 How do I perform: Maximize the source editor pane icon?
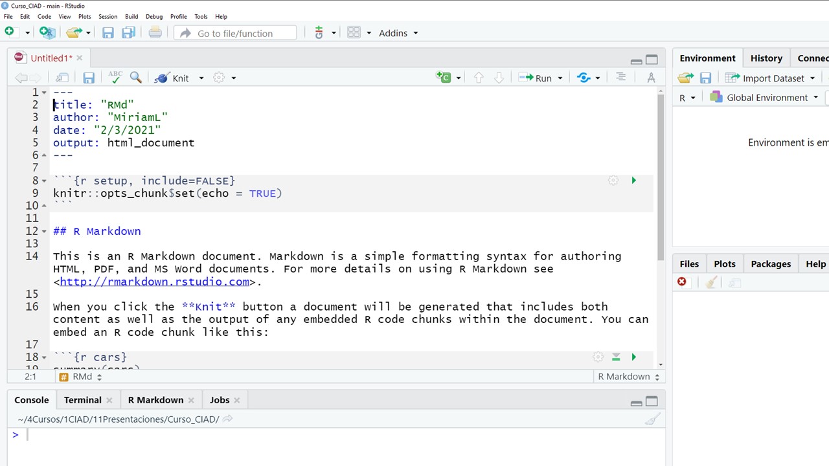click(652, 60)
